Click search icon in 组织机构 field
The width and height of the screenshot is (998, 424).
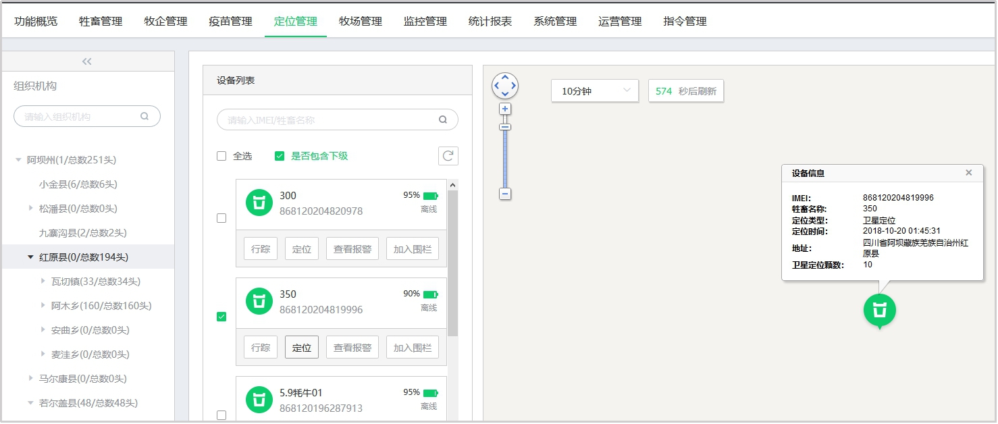(145, 116)
